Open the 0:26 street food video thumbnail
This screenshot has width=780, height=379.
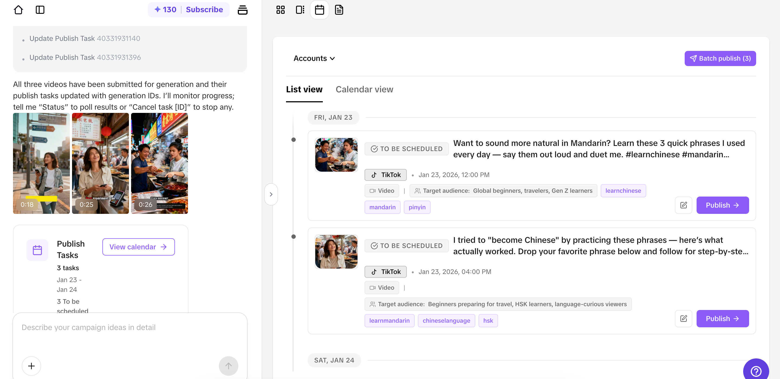159,164
